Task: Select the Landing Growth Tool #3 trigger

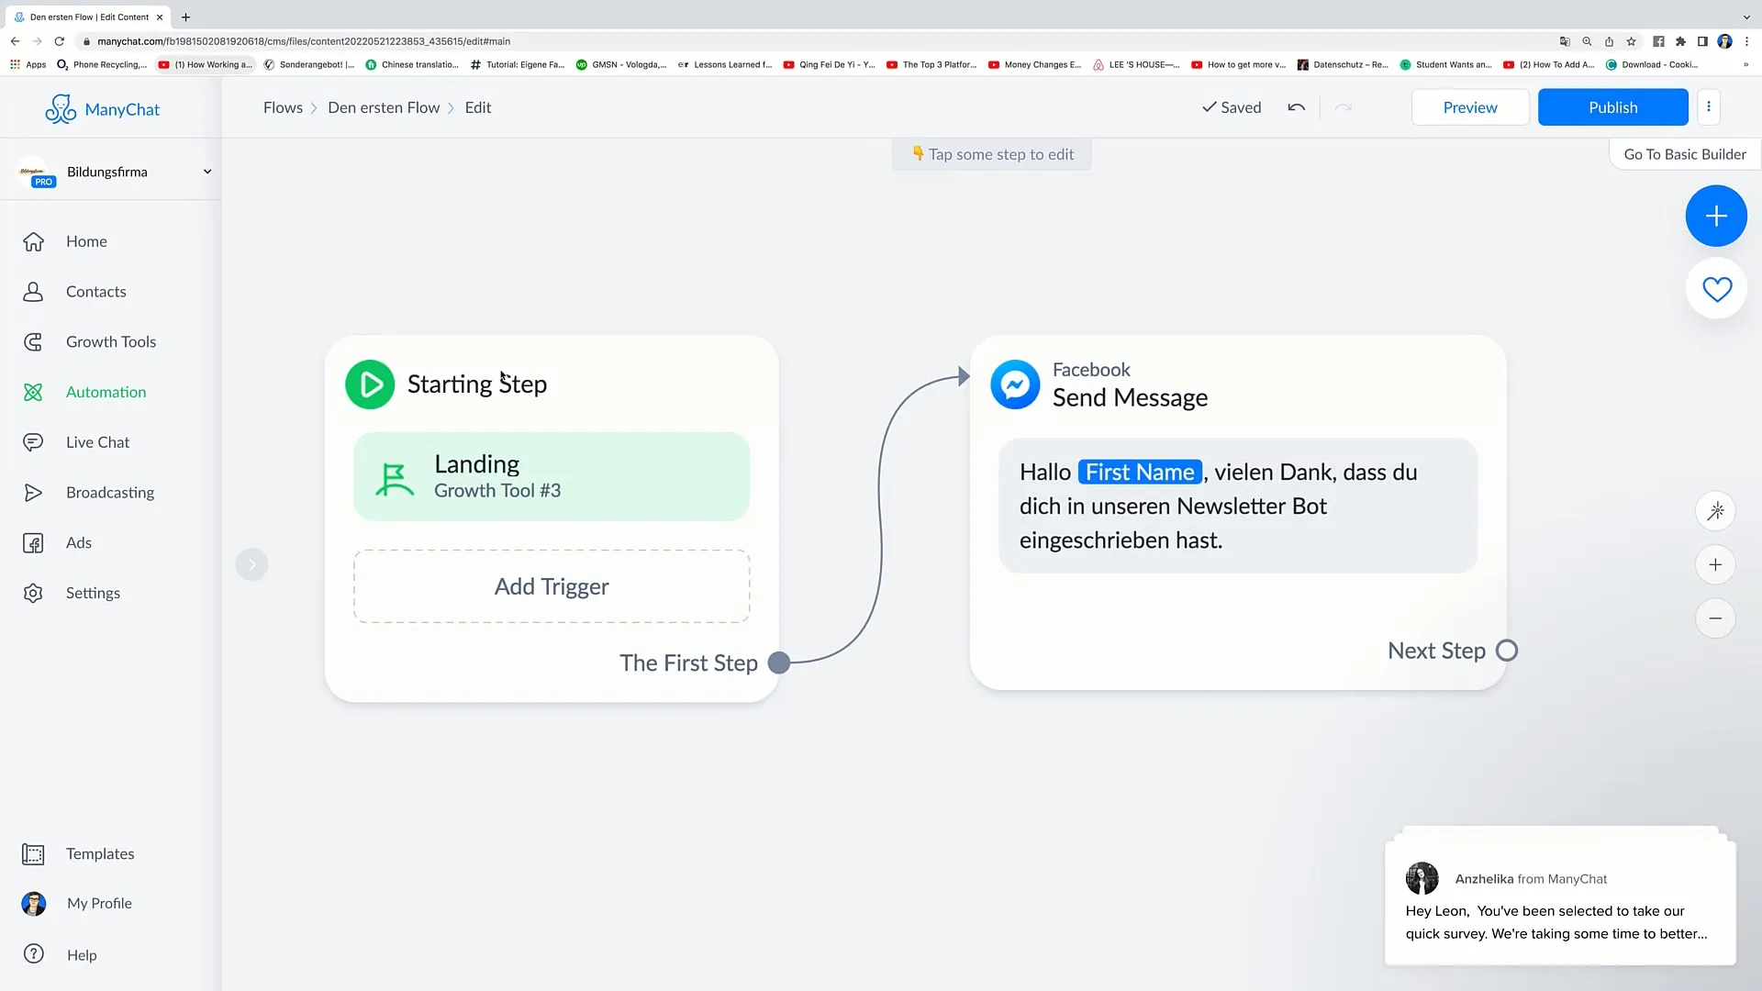Action: [552, 476]
